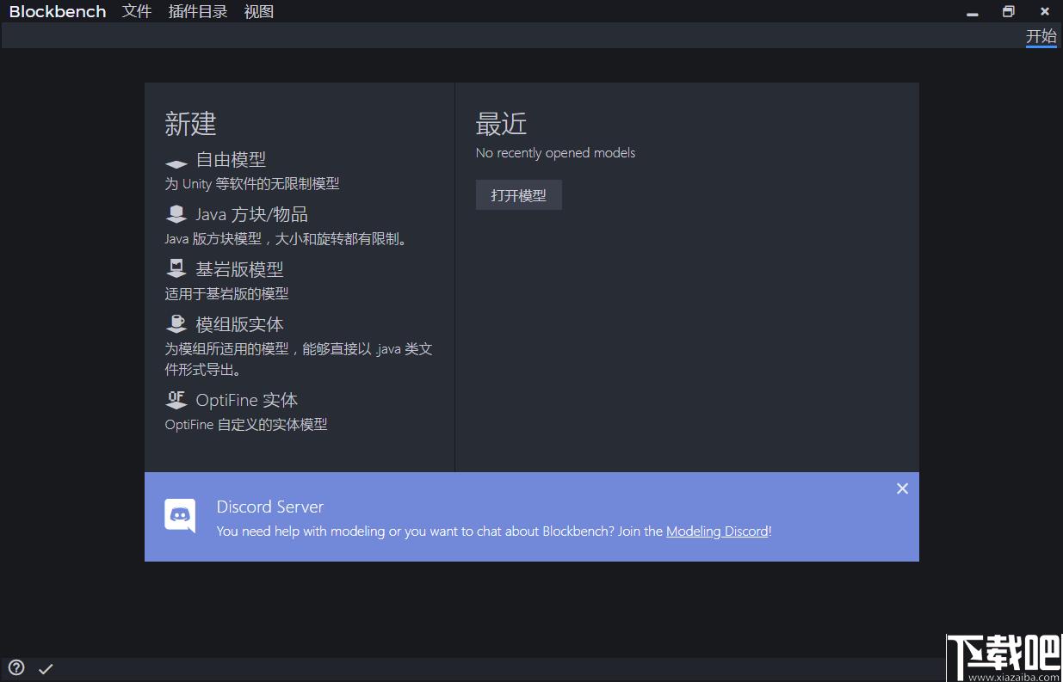Open the 插件目录 menu
Screen dimensions: 1063x682
pyautogui.click(x=198, y=11)
